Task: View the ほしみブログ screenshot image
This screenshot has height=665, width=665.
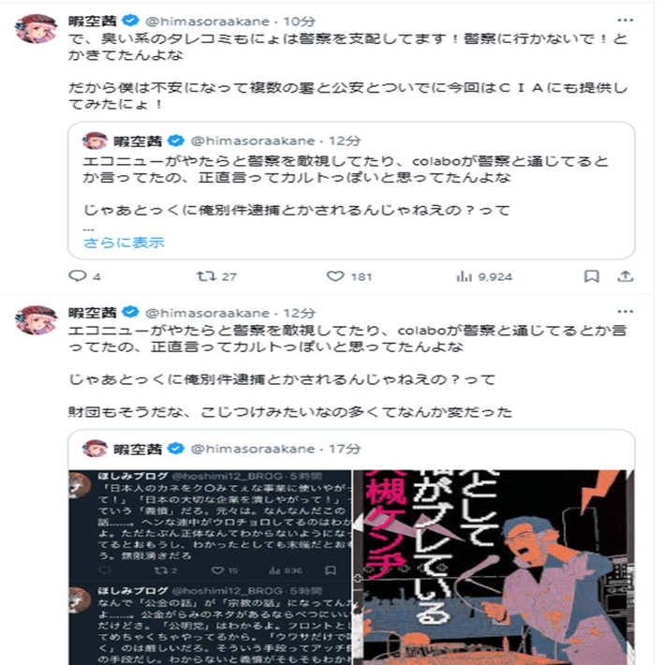Action: (211, 567)
